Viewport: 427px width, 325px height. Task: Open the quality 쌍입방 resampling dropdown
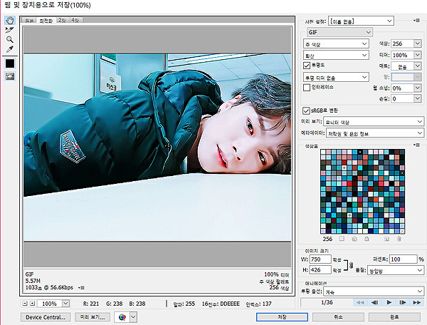click(396, 270)
